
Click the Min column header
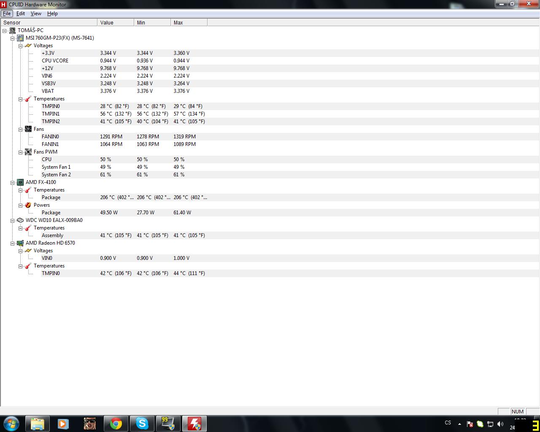tap(152, 22)
